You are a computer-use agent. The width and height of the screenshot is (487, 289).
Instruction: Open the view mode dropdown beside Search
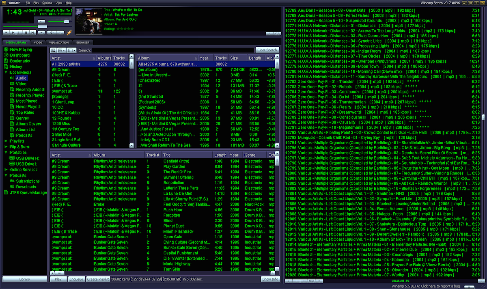(62, 50)
